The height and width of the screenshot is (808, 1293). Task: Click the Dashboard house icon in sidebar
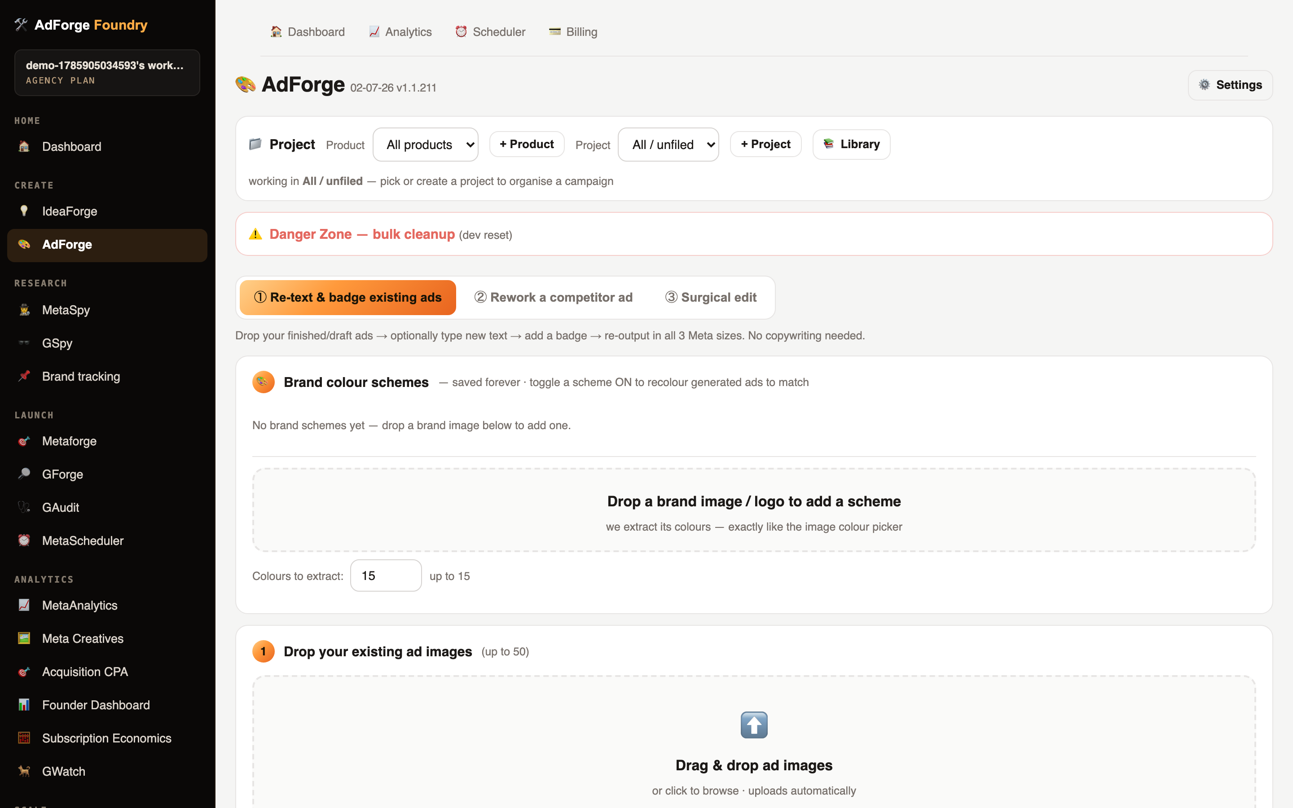point(24,146)
